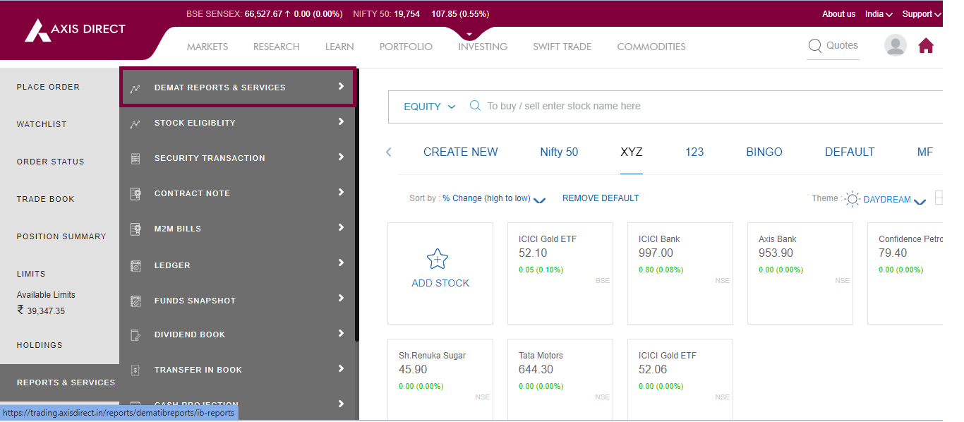Open the Sh.Renuka Sugar stock card

[x=440, y=380]
